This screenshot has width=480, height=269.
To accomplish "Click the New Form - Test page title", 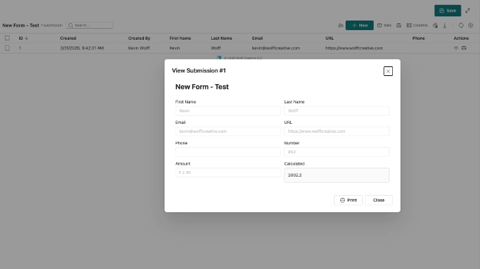I will (21, 25).
